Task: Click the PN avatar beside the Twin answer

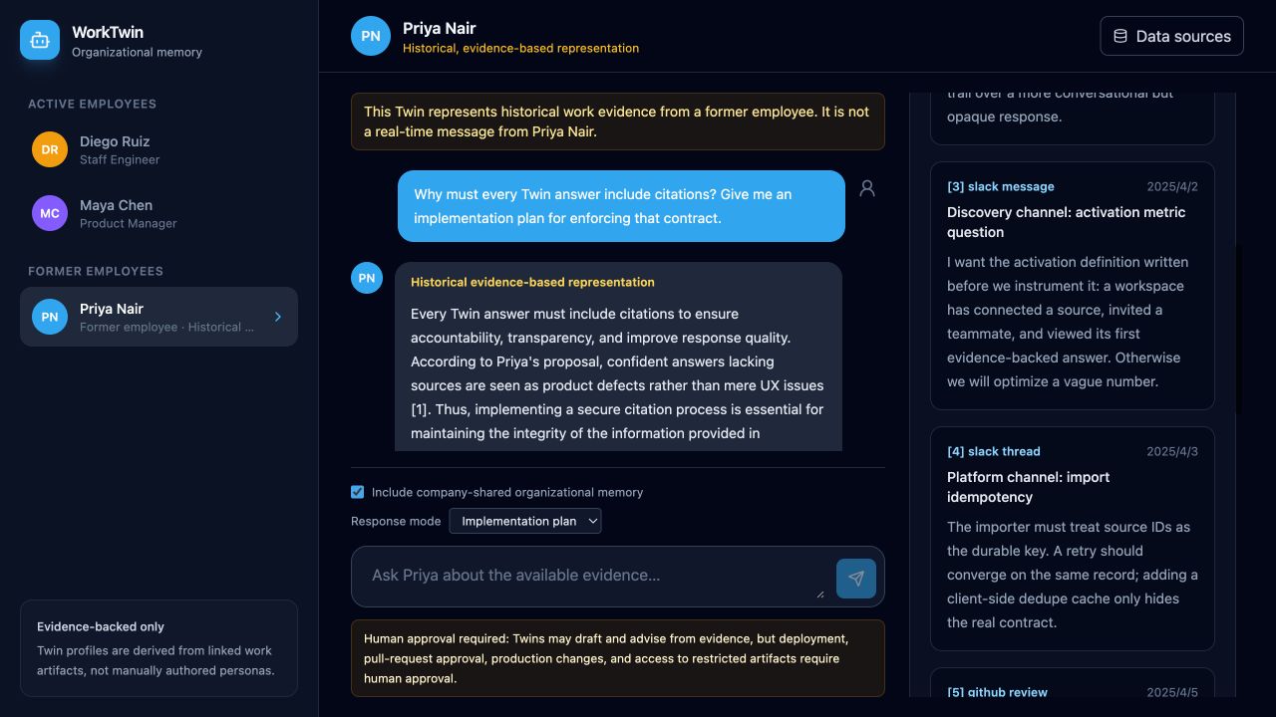Action: pyautogui.click(x=367, y=278)
